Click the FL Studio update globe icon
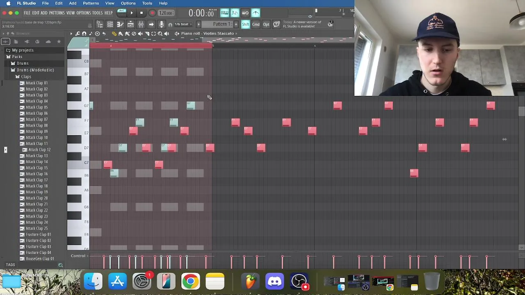This screenshot has width=525, height=295. pos(330,24)
